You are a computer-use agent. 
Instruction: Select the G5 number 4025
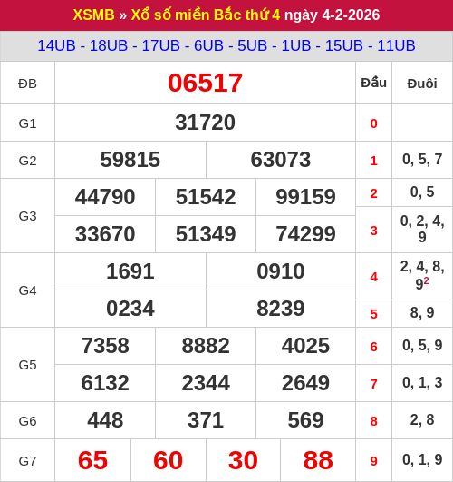coord(305,346)
